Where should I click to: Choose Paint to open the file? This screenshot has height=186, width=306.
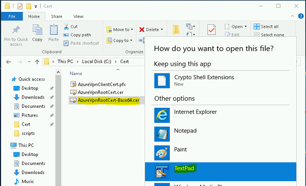pos(221,153)
